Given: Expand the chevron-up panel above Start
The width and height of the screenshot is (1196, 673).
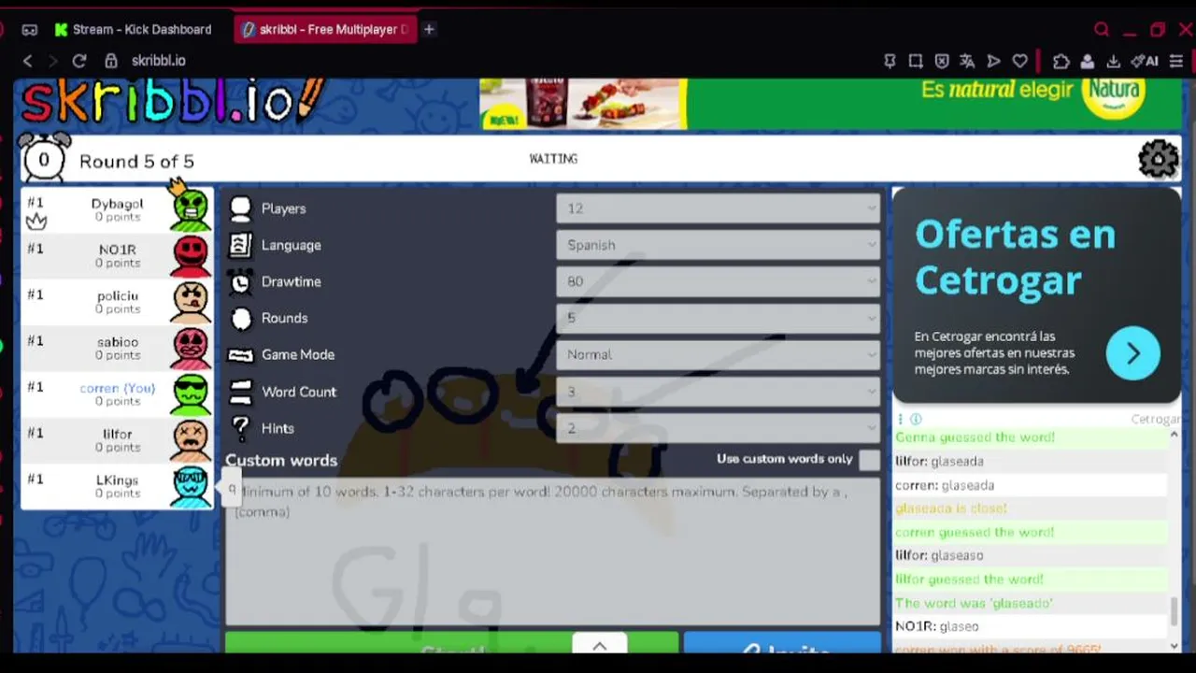Looking at the screenshot, I should pos(600,645).
